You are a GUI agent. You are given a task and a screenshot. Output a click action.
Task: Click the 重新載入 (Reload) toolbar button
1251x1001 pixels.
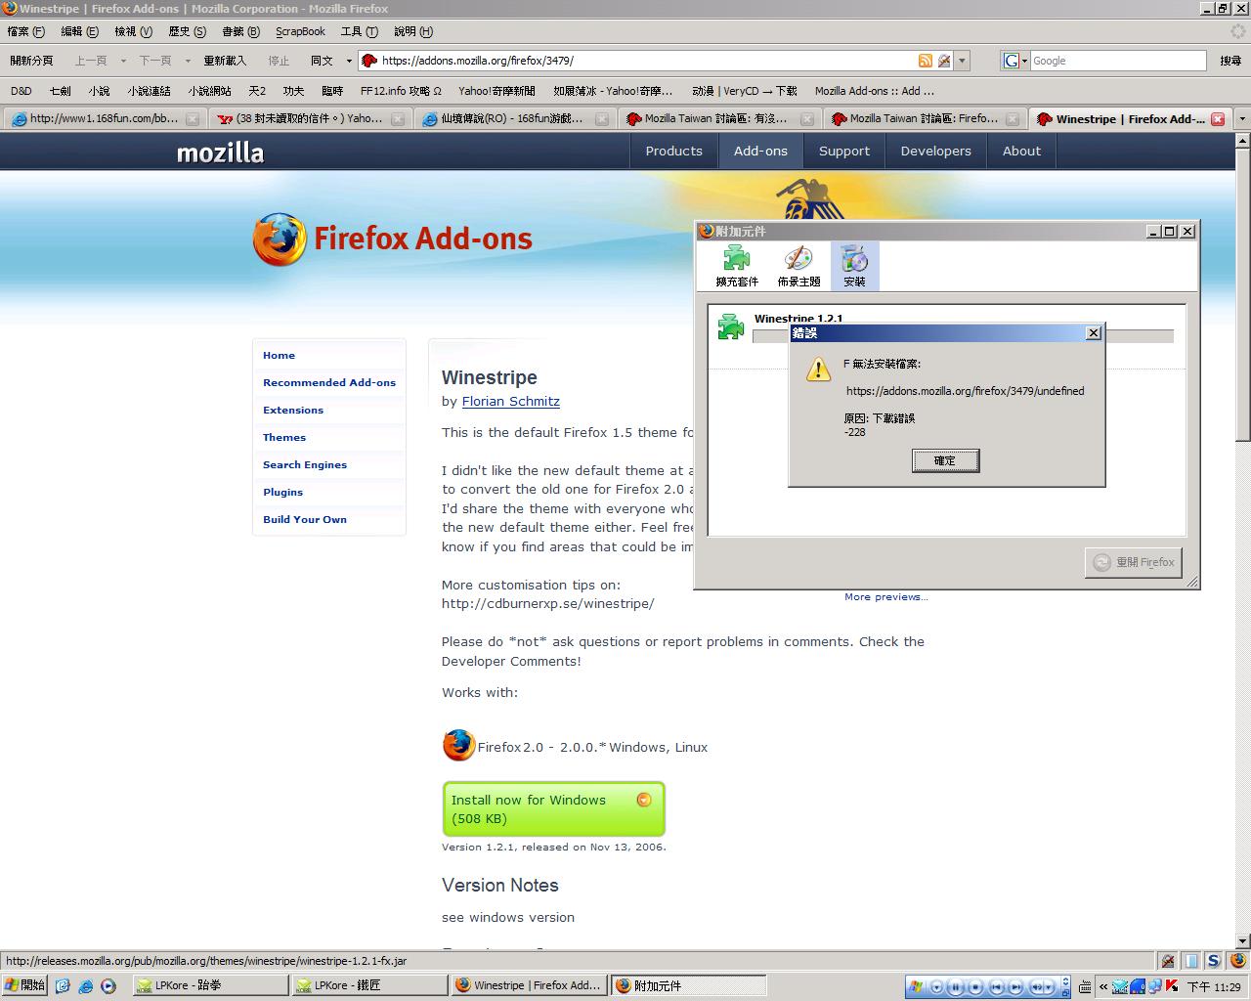click(225, 61)
